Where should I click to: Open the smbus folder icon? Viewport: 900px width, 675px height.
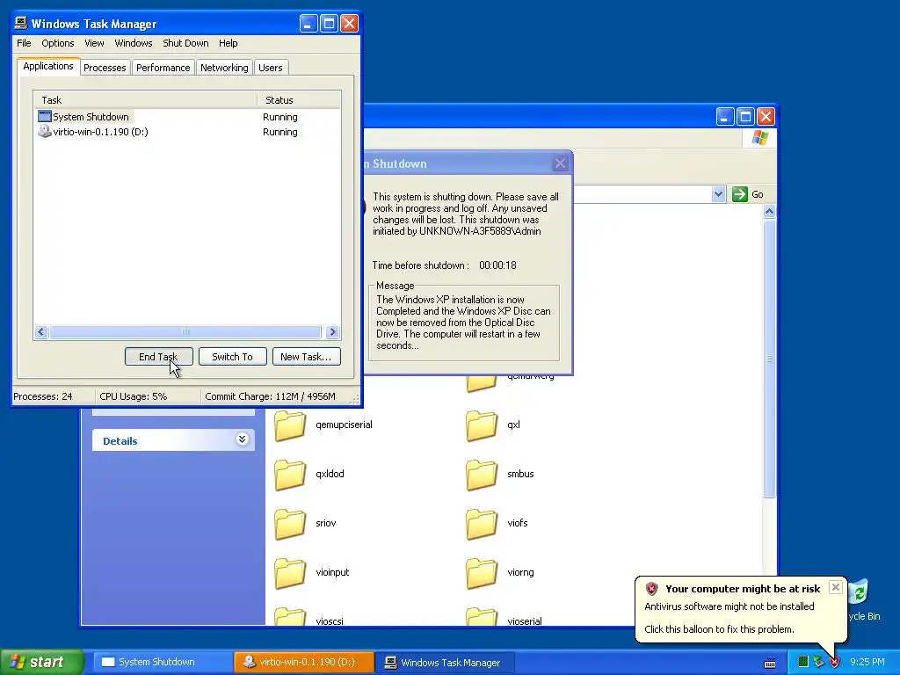(481, 475)
